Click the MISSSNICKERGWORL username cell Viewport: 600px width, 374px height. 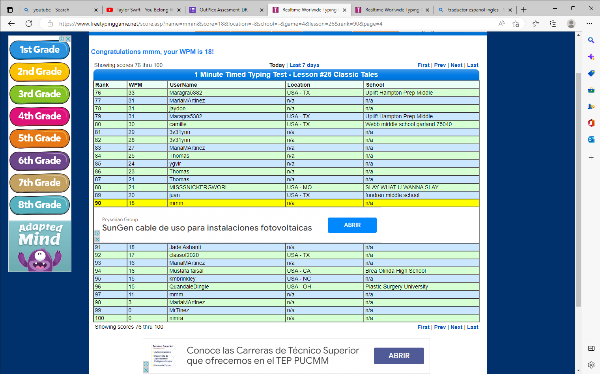tap(226, 187)
